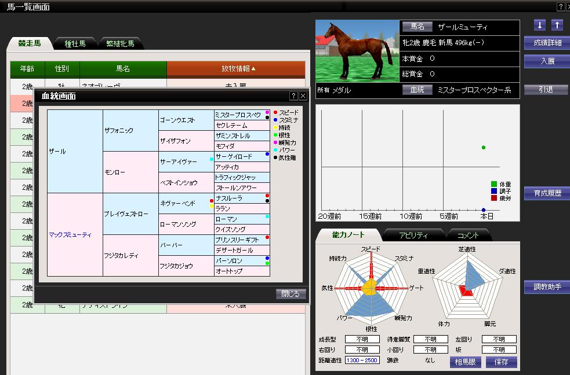Click the up arrow horse navigation icon

point(557,25)
